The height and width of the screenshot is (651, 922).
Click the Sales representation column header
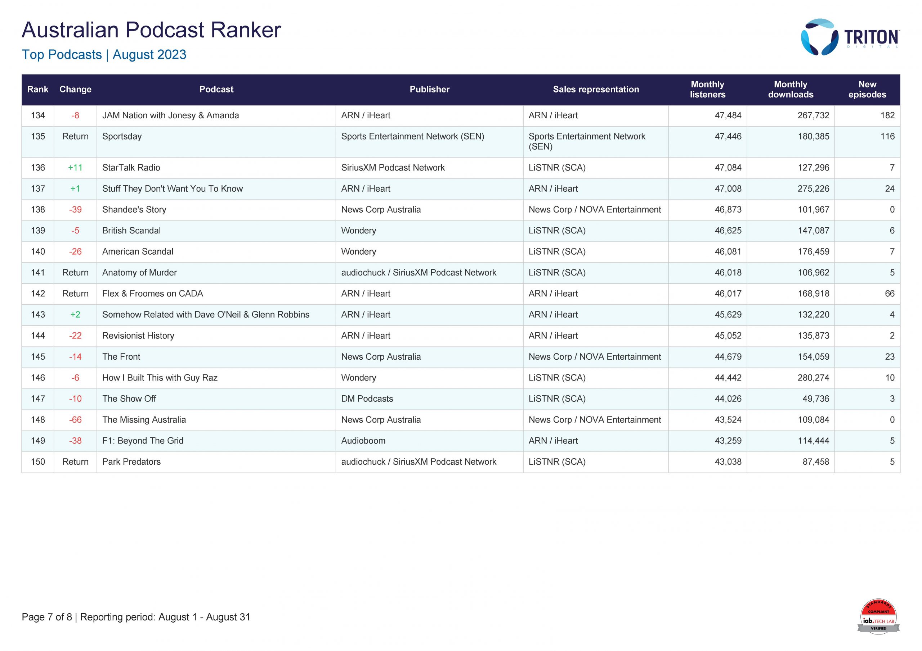(596, 90)
